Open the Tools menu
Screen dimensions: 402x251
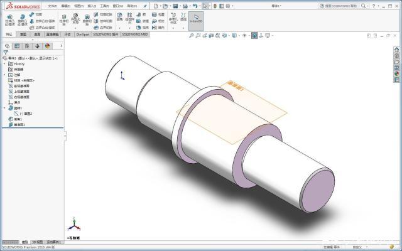(105, 6)
